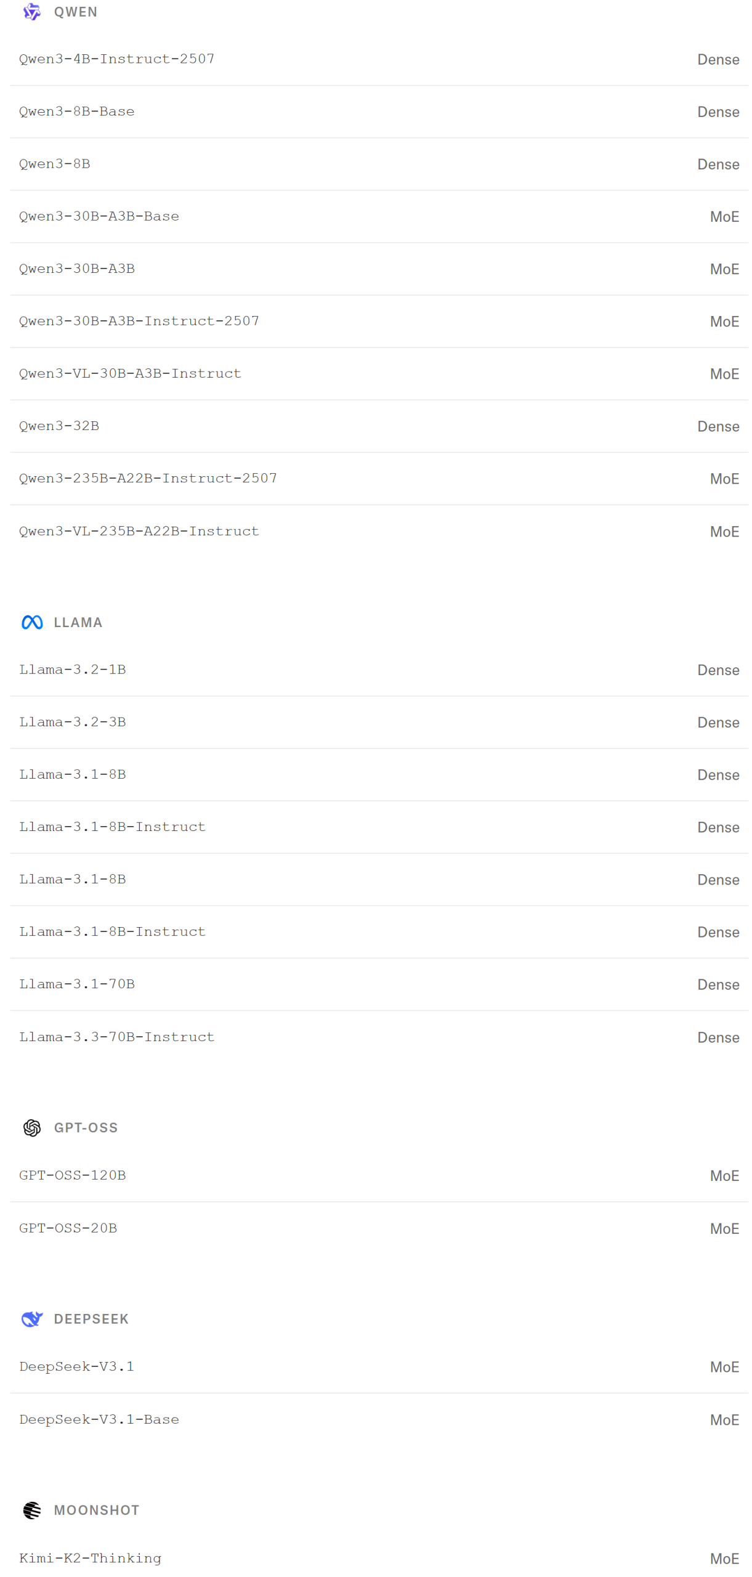Screen dimensions: 752x1577
Task: Select the GPT-OSS-20B model row
Action: tap(68, 1228)
